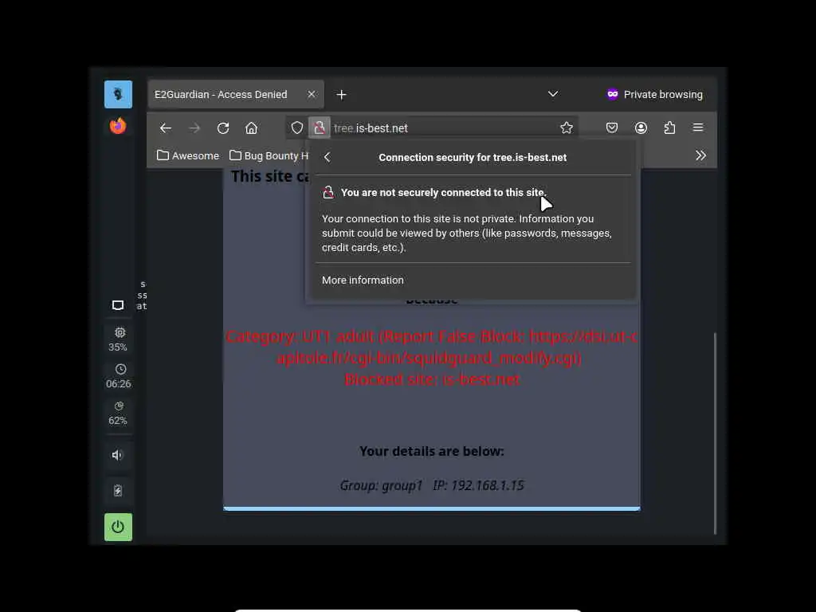The width and height of the screenshot is (816, 612).
Task: Open the Firefox home page
Action: click(251, 128)
